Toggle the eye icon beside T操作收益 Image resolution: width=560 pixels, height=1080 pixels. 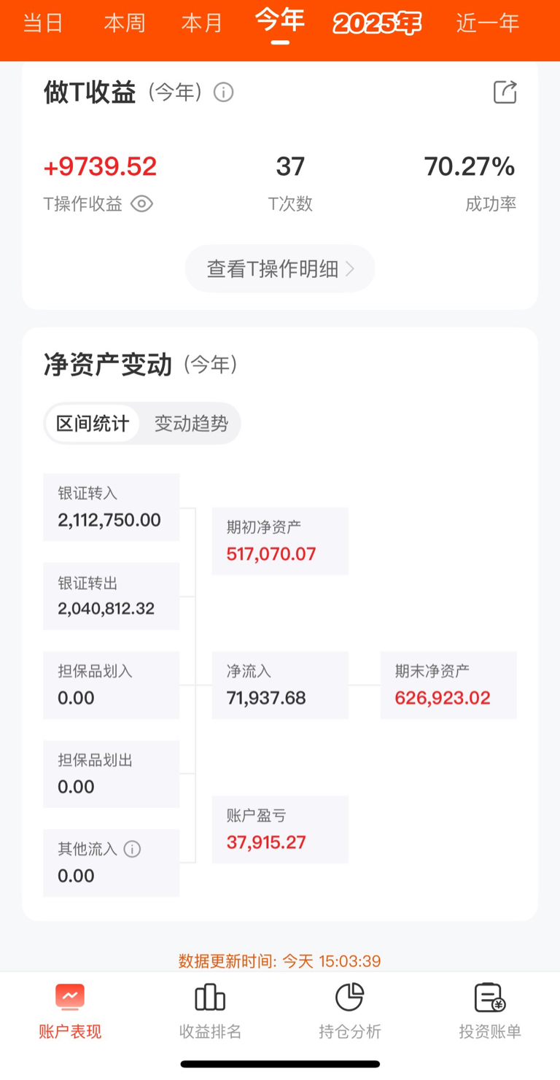[x=141, y=204]
